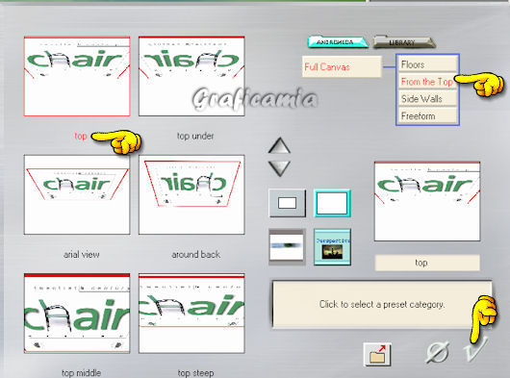Select the small canvas frame icon

click(287, 204)
